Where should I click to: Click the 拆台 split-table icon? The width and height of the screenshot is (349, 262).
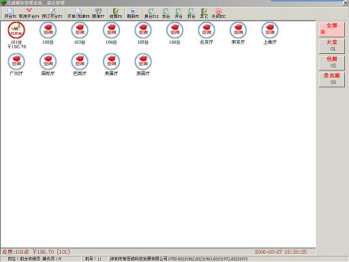(x=191, y=14)
